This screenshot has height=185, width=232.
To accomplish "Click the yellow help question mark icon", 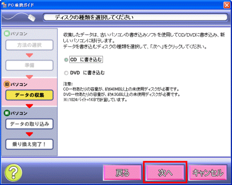I will (14, 173).
